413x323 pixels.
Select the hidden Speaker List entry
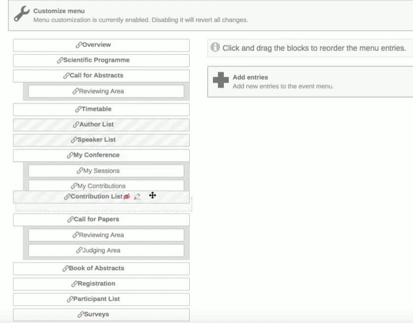[x=101, y=140]
